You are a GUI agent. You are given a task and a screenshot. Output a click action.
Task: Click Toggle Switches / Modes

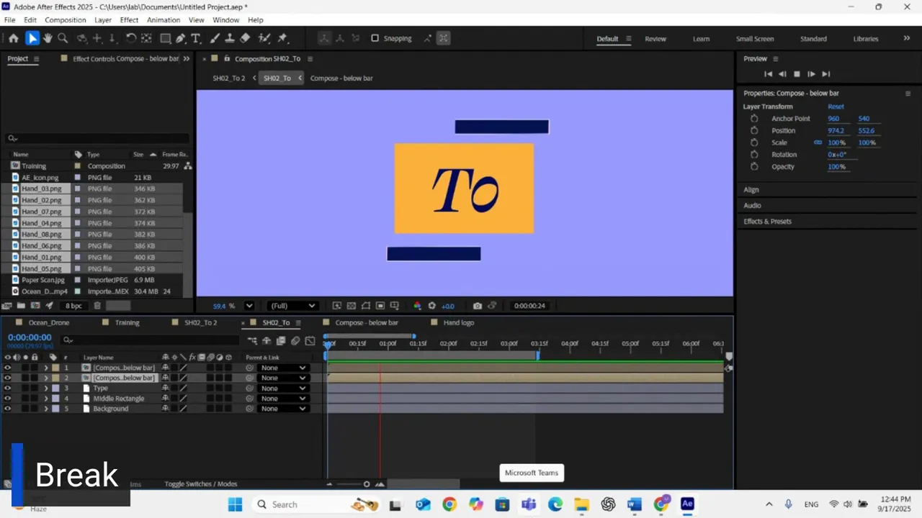point(200,483)
